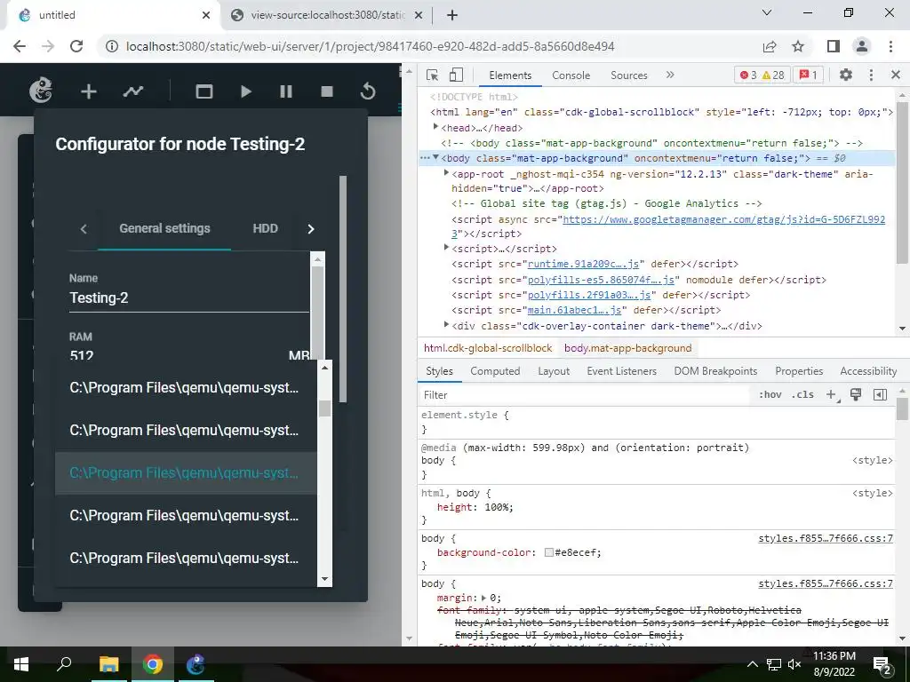Select the Elements tab
The width and height of the screenshot is (910, 682).
(510, 75)
